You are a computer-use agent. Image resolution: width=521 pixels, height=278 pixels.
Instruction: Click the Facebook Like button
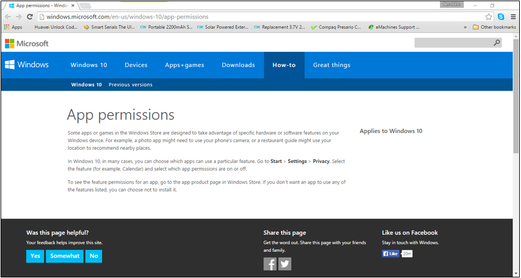click(x=390, y=254)
